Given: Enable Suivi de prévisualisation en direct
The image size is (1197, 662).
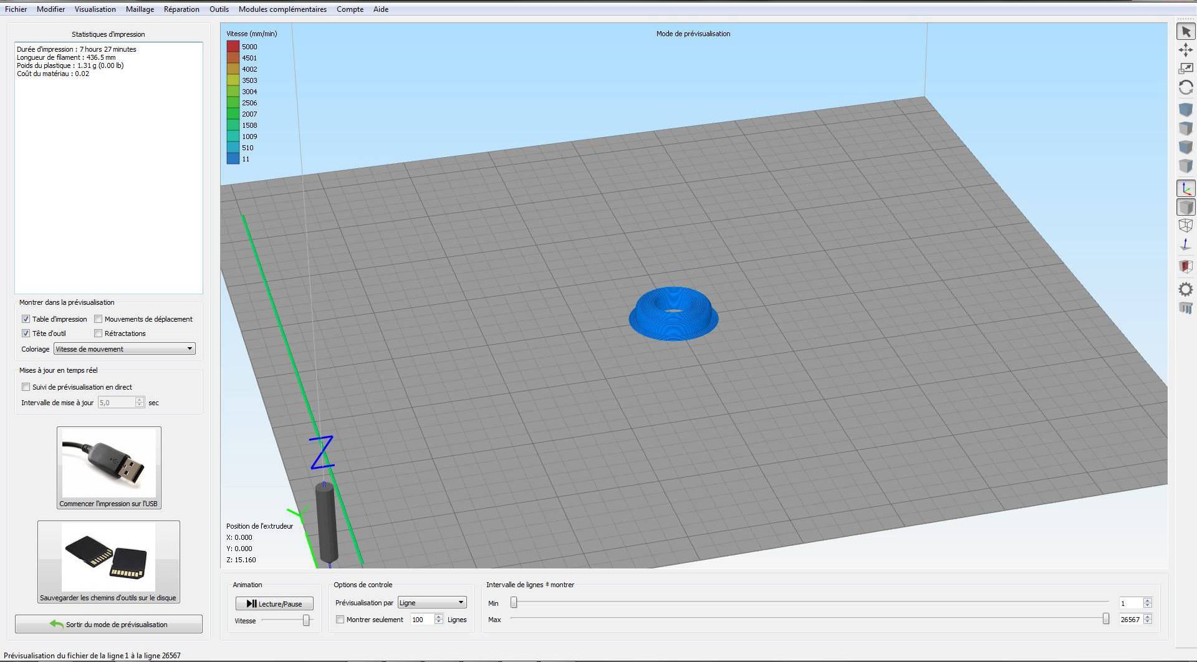Looking at the screenshot, I should point(26,387).
